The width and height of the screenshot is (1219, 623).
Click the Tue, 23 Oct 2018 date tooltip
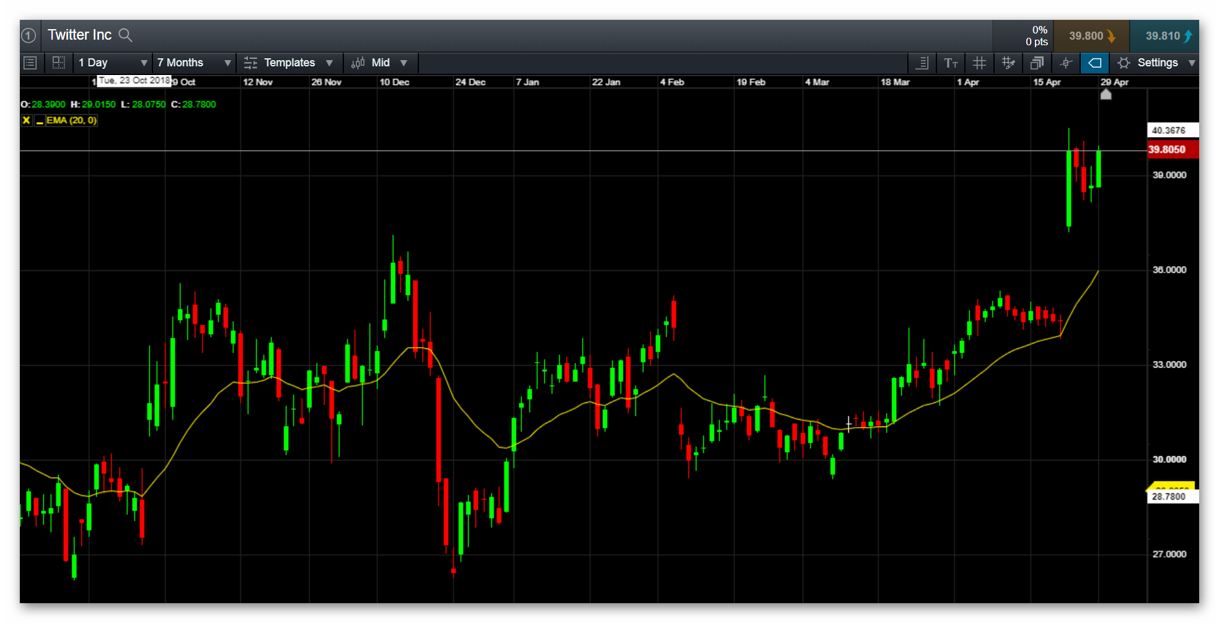[134, 81]
